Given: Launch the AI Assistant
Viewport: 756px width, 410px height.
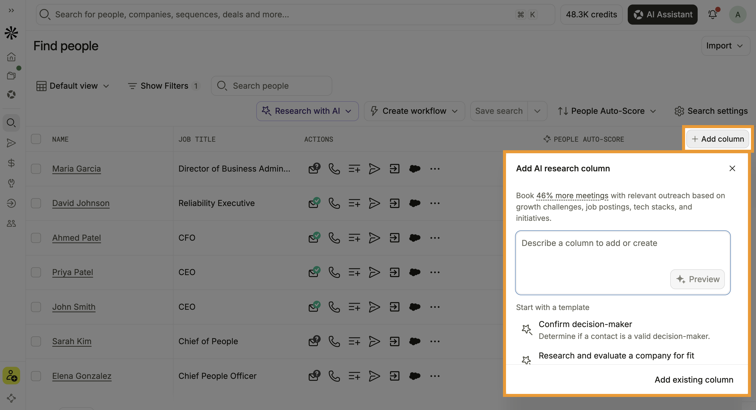Looking at the screenshot, I should click(663, 14).
